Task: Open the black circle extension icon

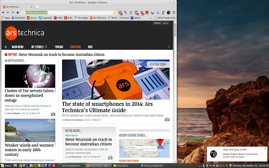Action: pos(169,13)
